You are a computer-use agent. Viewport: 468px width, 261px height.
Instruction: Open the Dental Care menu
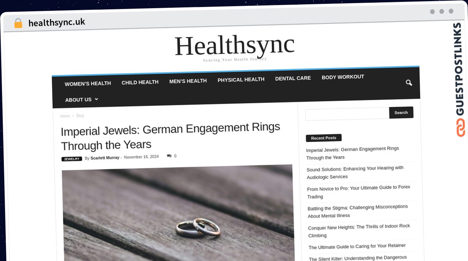(x=293, y=78)
